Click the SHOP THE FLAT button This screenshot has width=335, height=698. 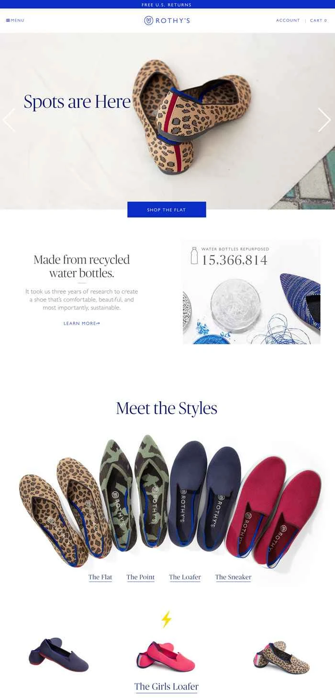point(167,209)
